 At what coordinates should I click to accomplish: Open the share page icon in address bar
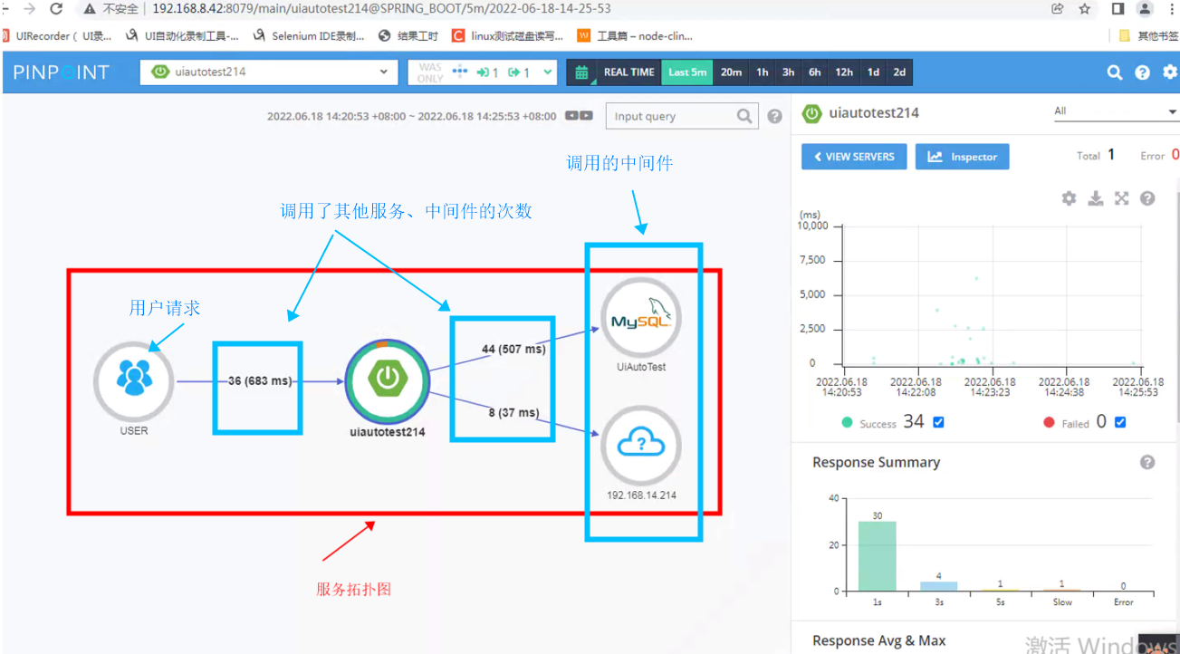(x=1058, y=9)
